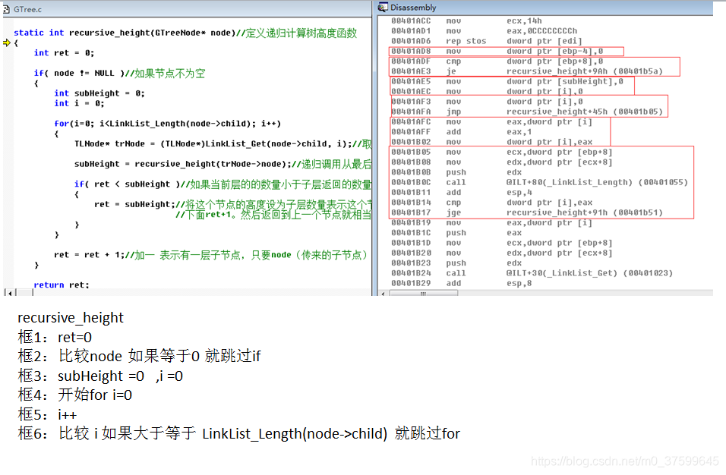Click the for loop header line in source

click(168, 124)
